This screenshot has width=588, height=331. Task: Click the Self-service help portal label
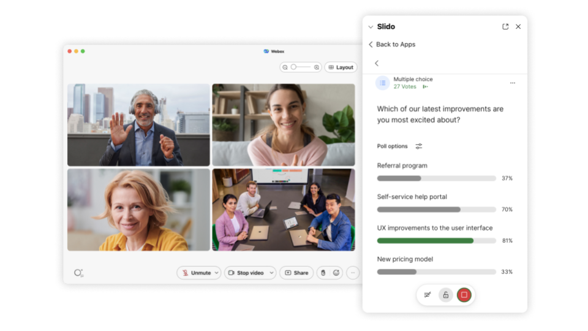click(412, 197)
